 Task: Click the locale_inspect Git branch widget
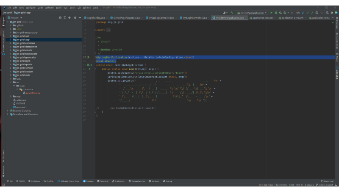[325, 185]
